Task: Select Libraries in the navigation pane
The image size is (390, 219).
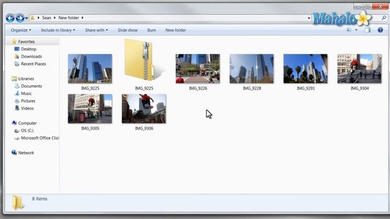Action: 26,78
